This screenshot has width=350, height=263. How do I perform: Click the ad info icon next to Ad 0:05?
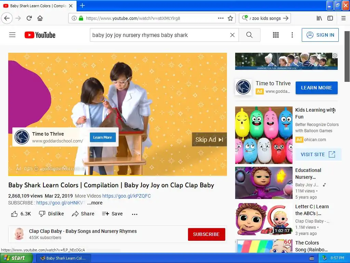click(x=36, y=169)
